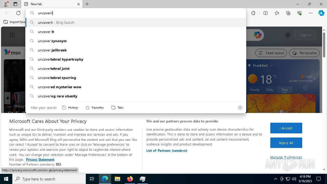327x184 pixels.
Task: Open the Feed layout options
Action: pos(271,53)
